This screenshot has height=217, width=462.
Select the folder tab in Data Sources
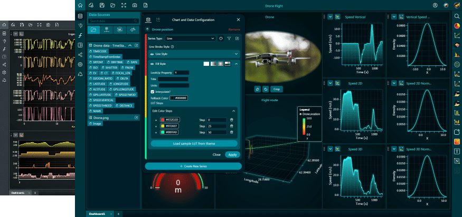(x=93, y=29)
